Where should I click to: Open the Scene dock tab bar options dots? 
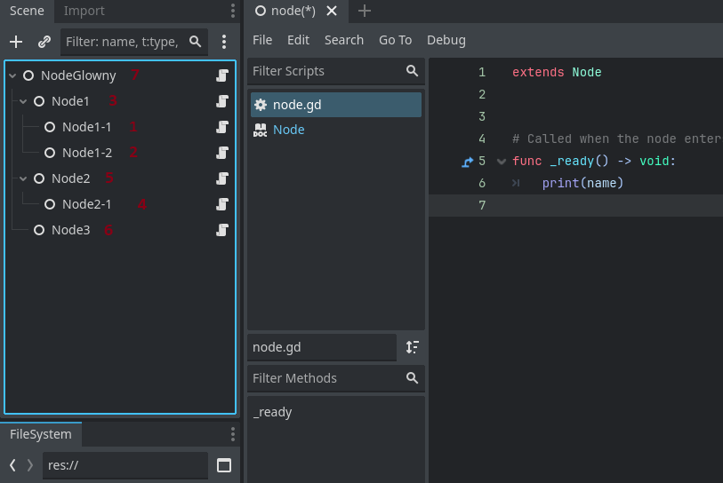(x=233, y=11)
